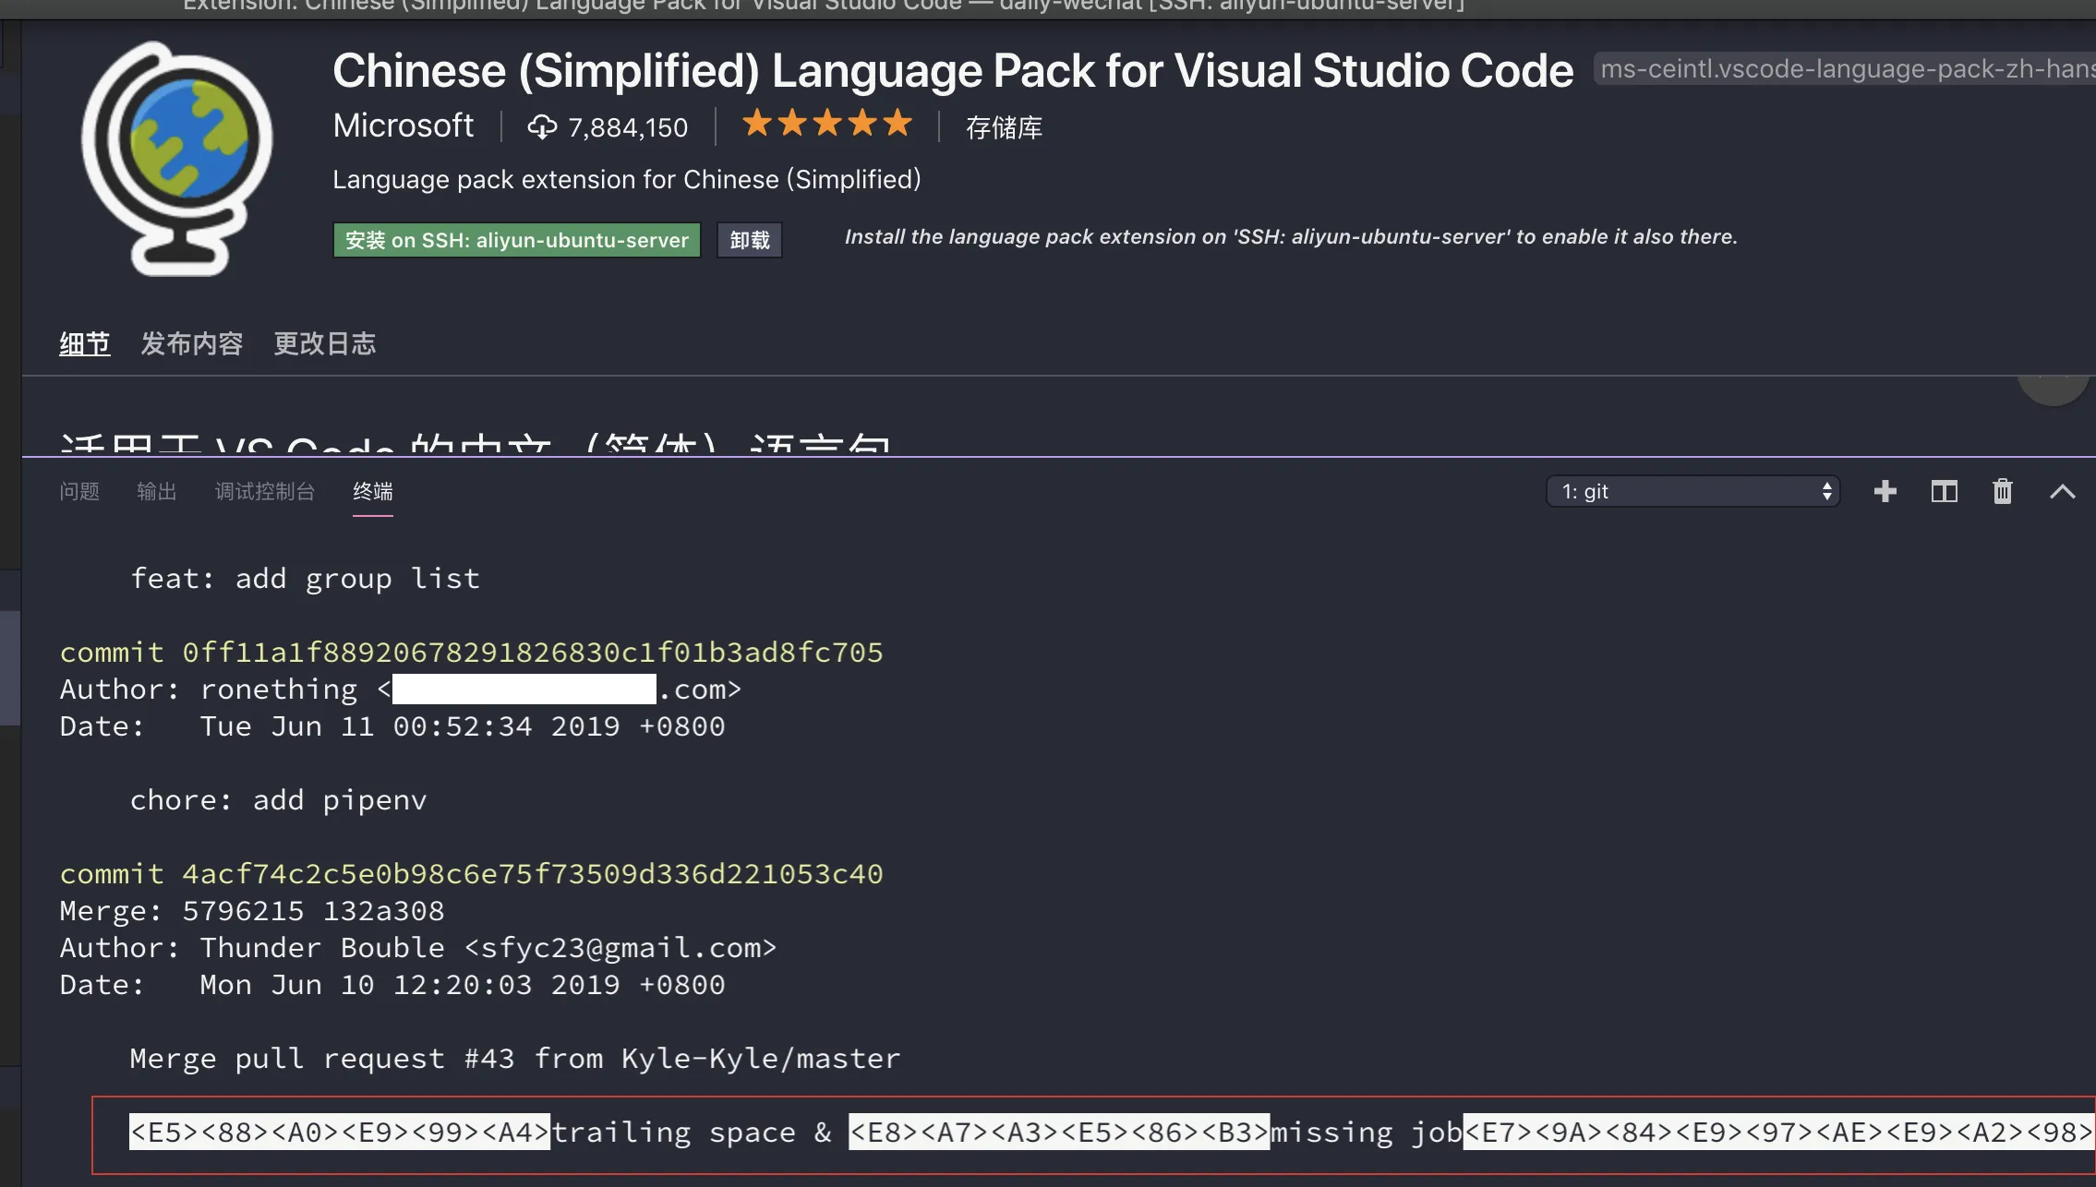Open the 发布内容 contributions tab
This screenshot has height=1187, width=2096.
click(x=192, y=343)
